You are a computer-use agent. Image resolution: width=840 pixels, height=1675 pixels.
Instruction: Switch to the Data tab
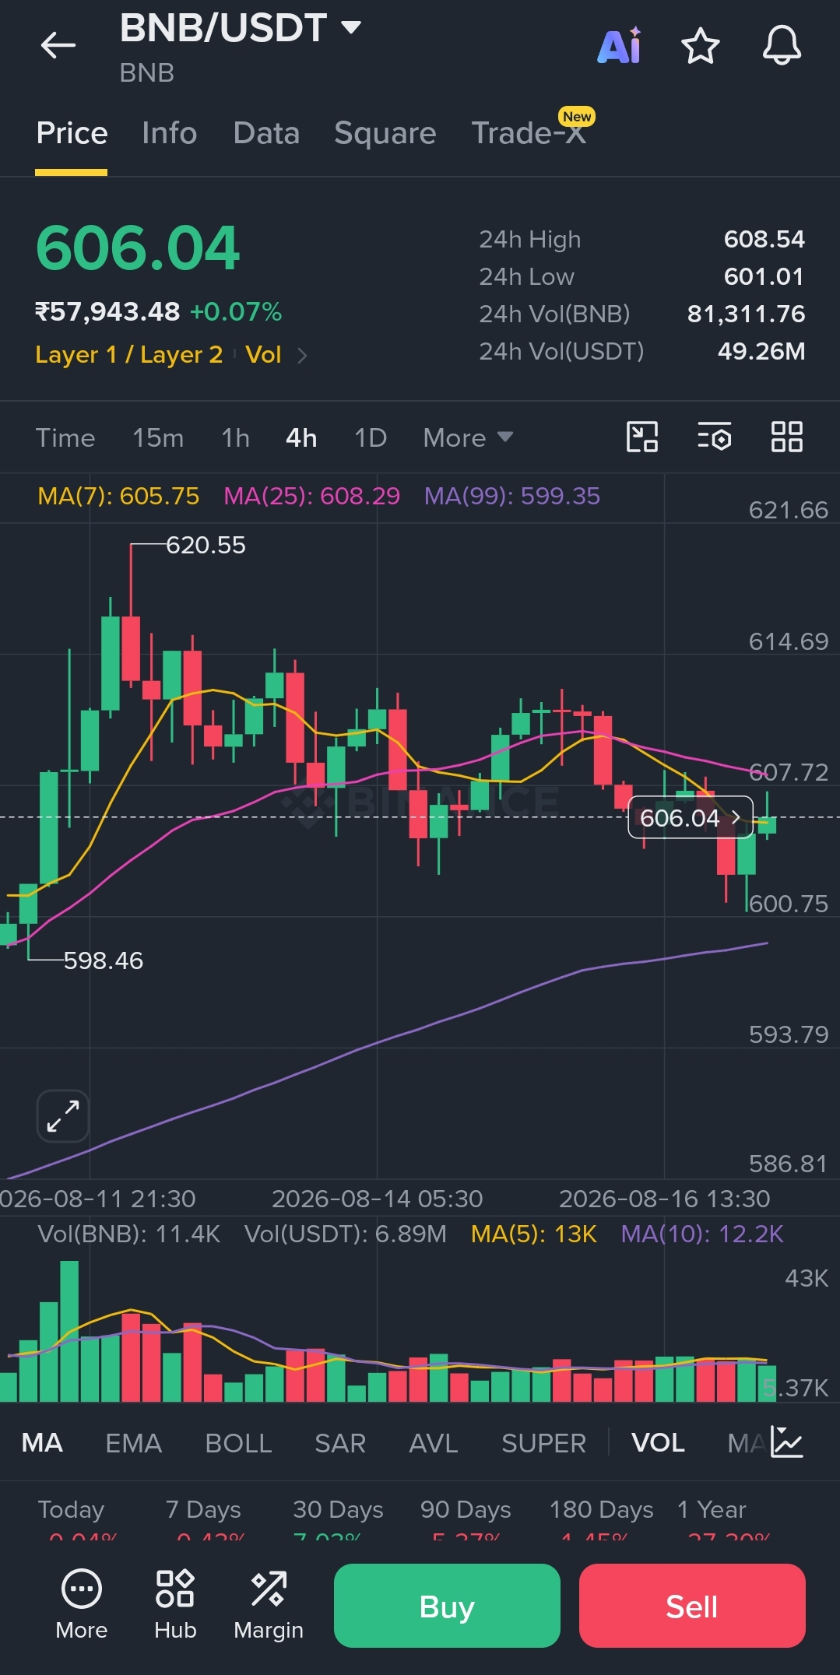click(266, 133)
